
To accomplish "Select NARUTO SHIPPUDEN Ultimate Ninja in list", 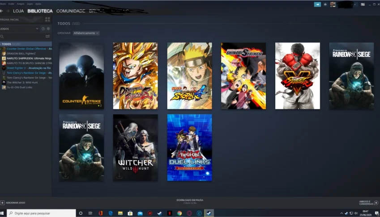I will (x=26, y=58).
